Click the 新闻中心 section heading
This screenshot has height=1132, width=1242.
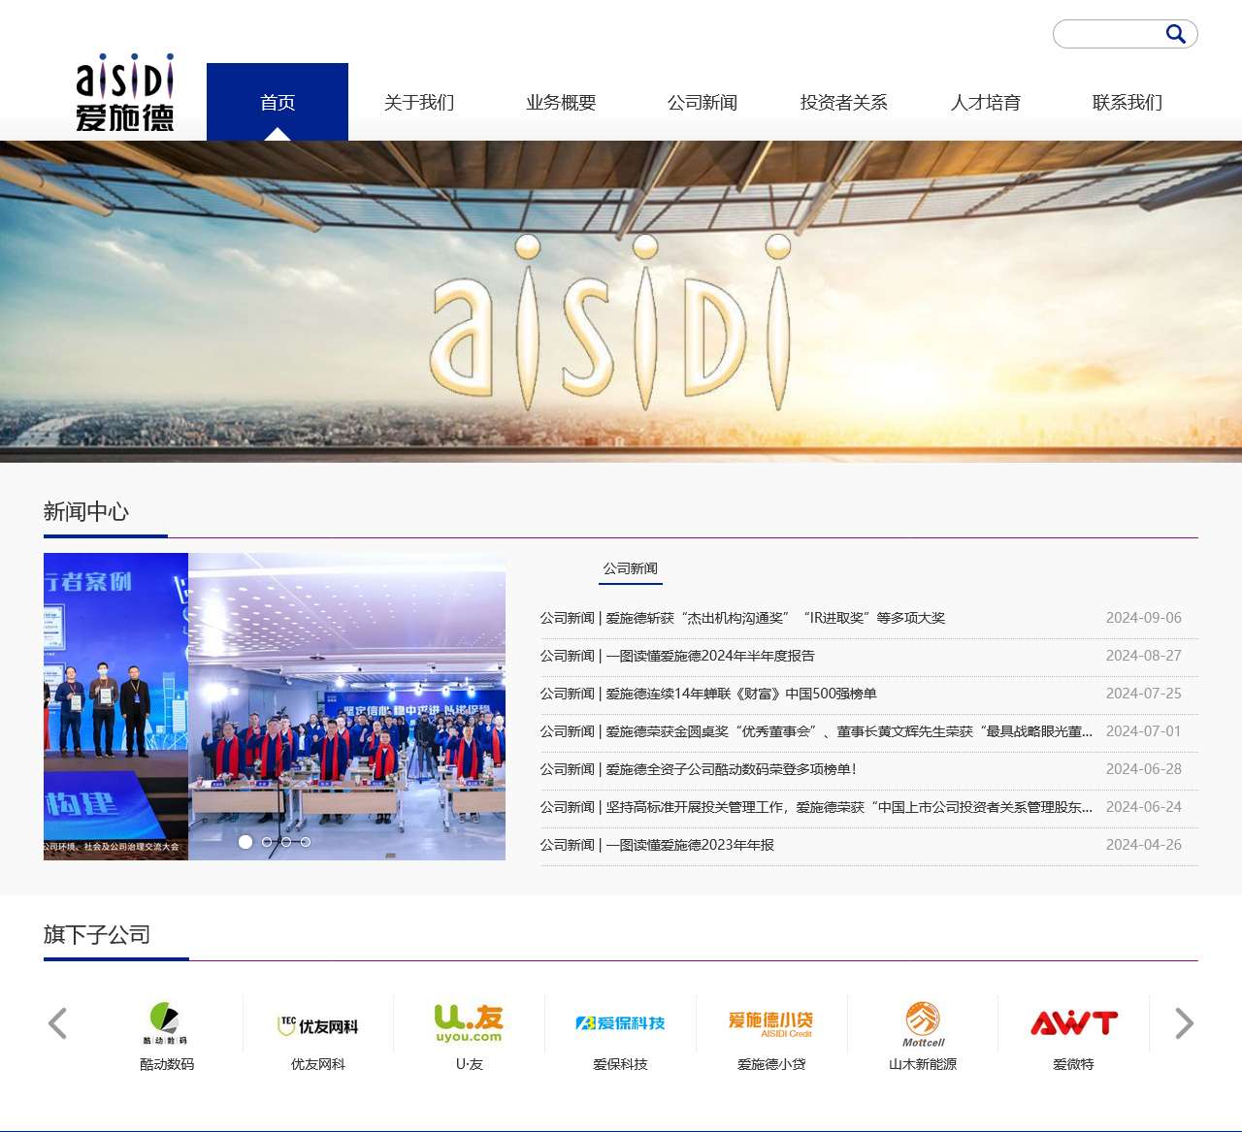[x=86, y=511]
